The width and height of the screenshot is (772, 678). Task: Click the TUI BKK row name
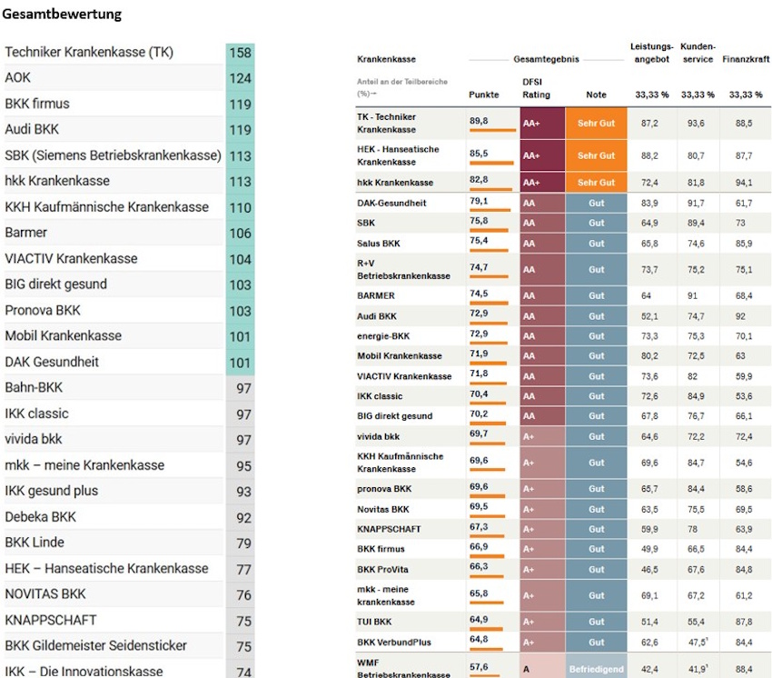pos(373,622)
